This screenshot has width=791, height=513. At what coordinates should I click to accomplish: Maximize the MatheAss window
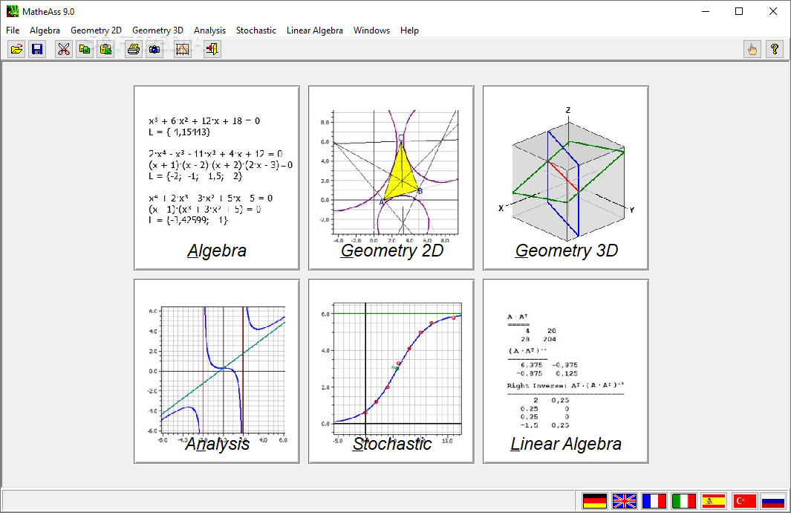tap(739, 11)
